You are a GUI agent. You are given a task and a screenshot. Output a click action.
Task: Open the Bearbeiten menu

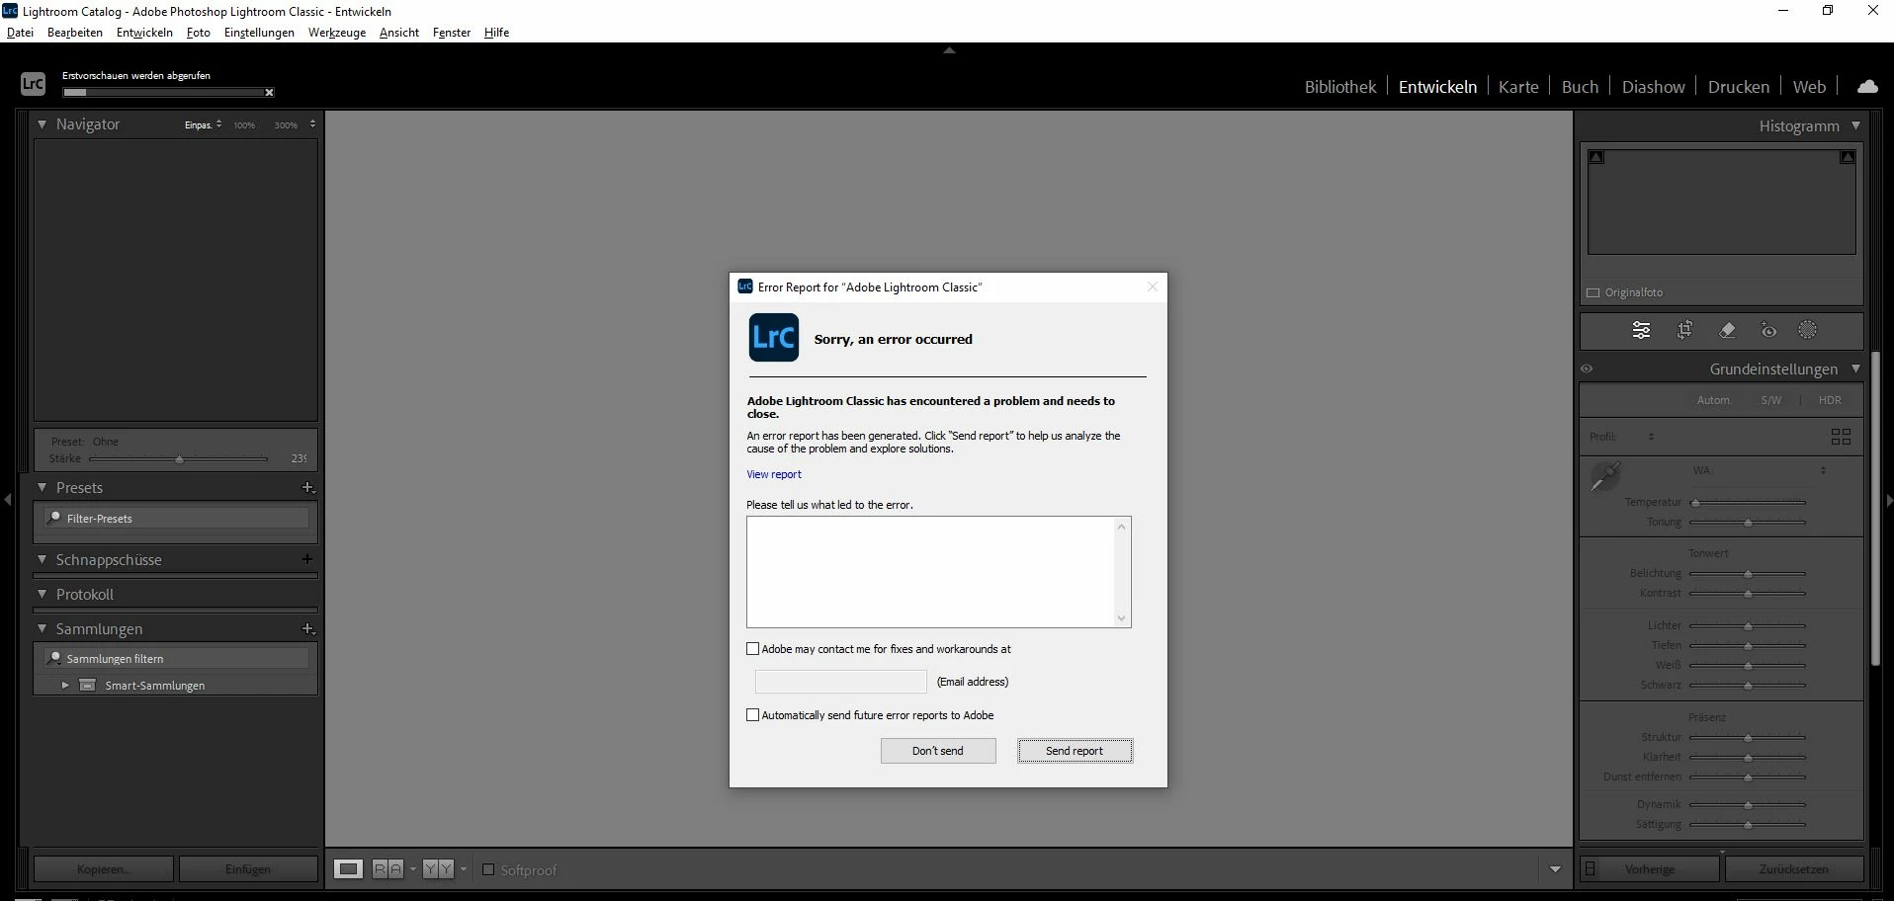(75, 33)
